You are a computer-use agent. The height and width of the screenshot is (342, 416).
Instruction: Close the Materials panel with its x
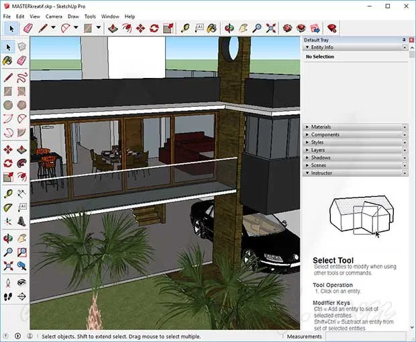click(x=405, y=127)
